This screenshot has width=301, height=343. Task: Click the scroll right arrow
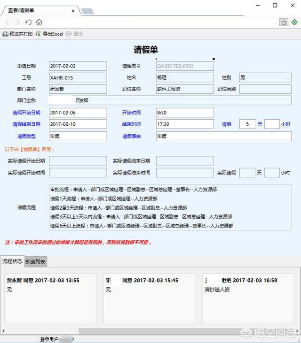(x=297, y=331)
